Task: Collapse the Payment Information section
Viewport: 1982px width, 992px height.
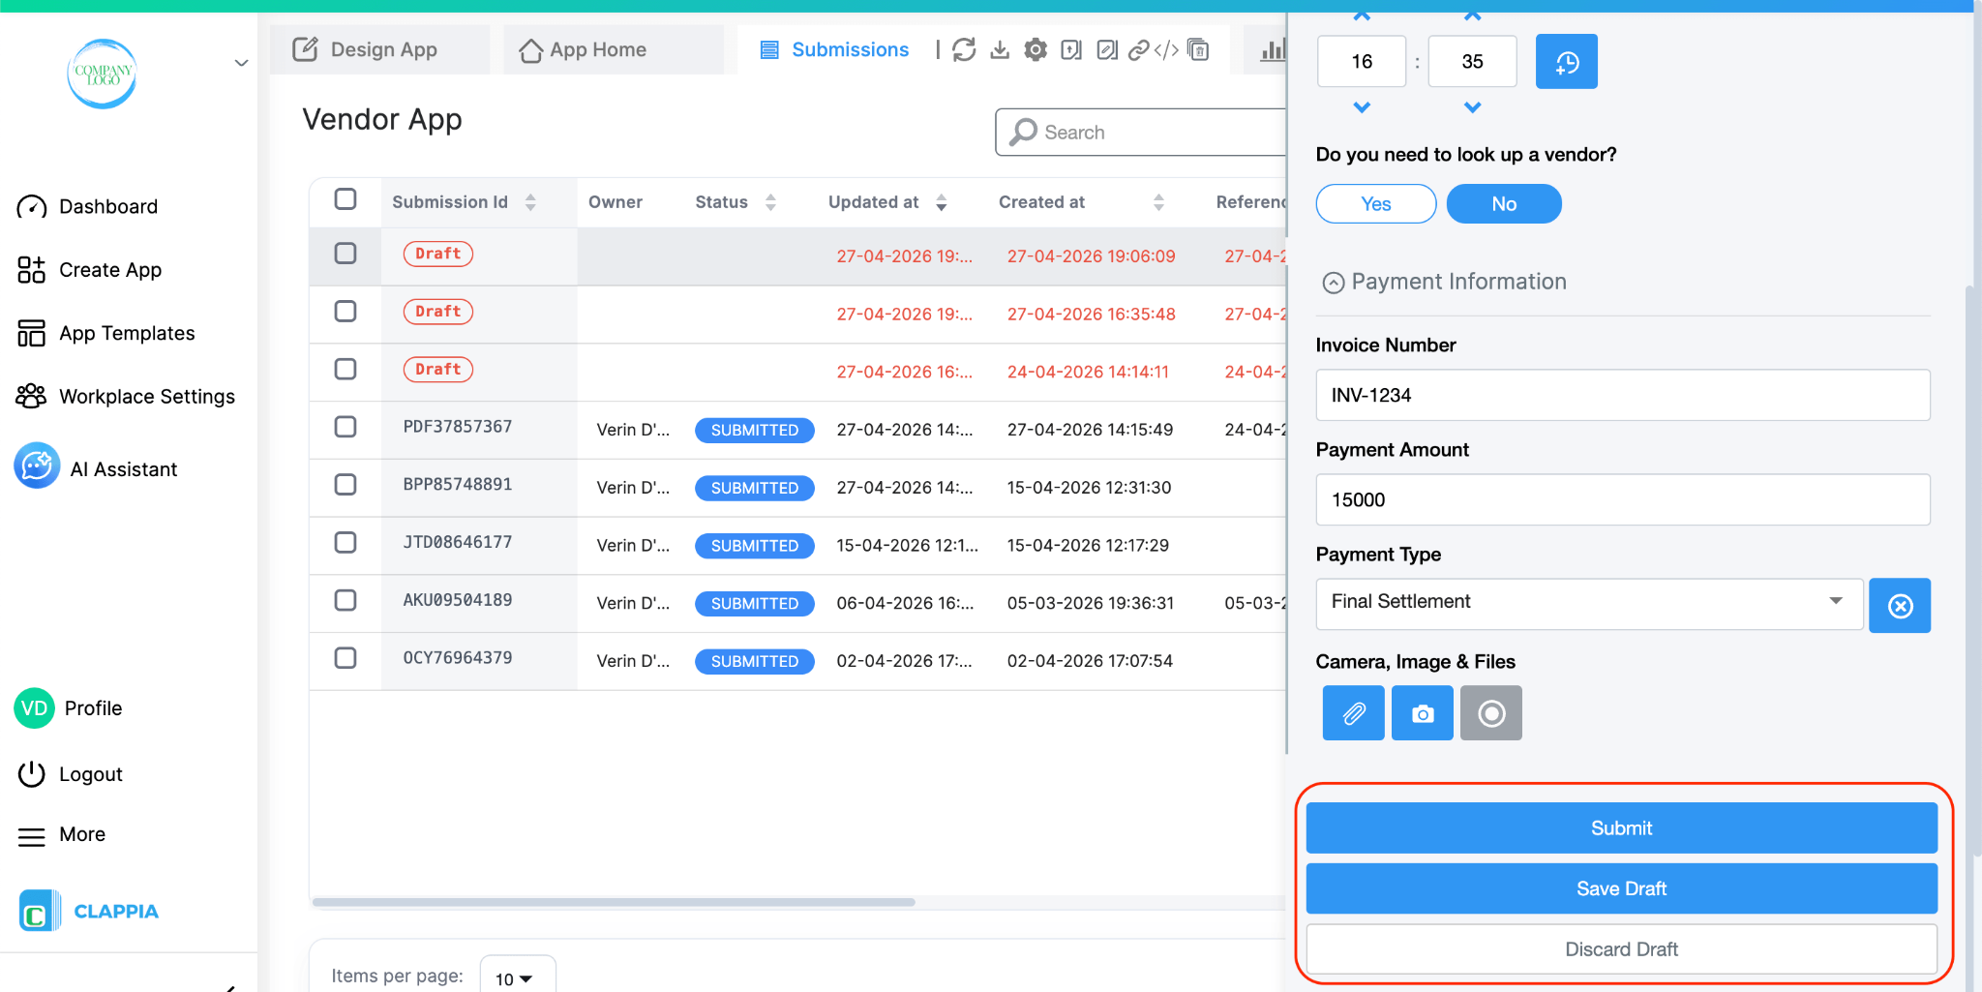Action: pyautogui.click(x=1334, y=283)
